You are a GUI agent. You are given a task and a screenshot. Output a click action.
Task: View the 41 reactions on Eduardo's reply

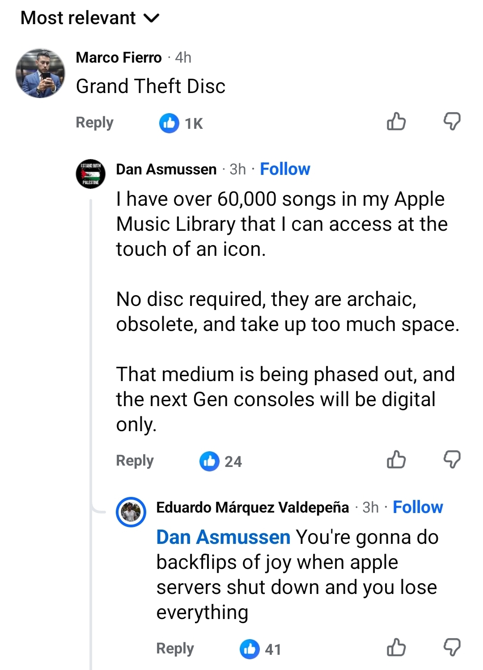(261, 649)
